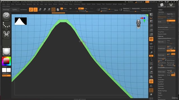Adjust the Z Intensity slider
The image size is (179, 100).
click(87, 11)
